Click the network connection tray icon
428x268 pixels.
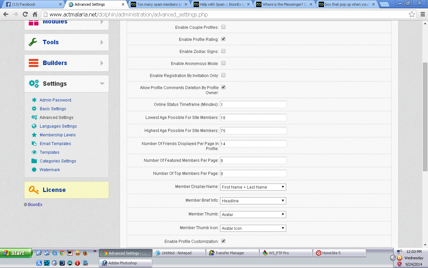click(x=399, y=252)
